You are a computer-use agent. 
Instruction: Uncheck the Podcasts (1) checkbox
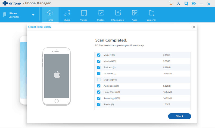[99, 67]
